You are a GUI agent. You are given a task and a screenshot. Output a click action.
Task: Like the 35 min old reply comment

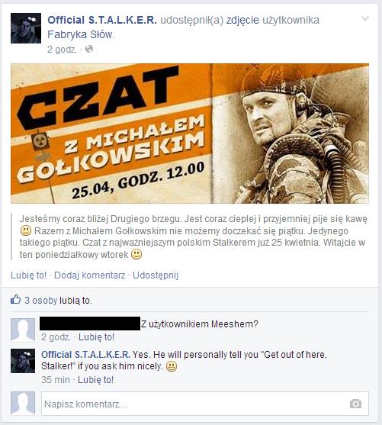(x=95, y=380)
